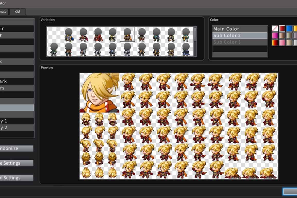Switch to the Kid tab

(x=17, y=12)
